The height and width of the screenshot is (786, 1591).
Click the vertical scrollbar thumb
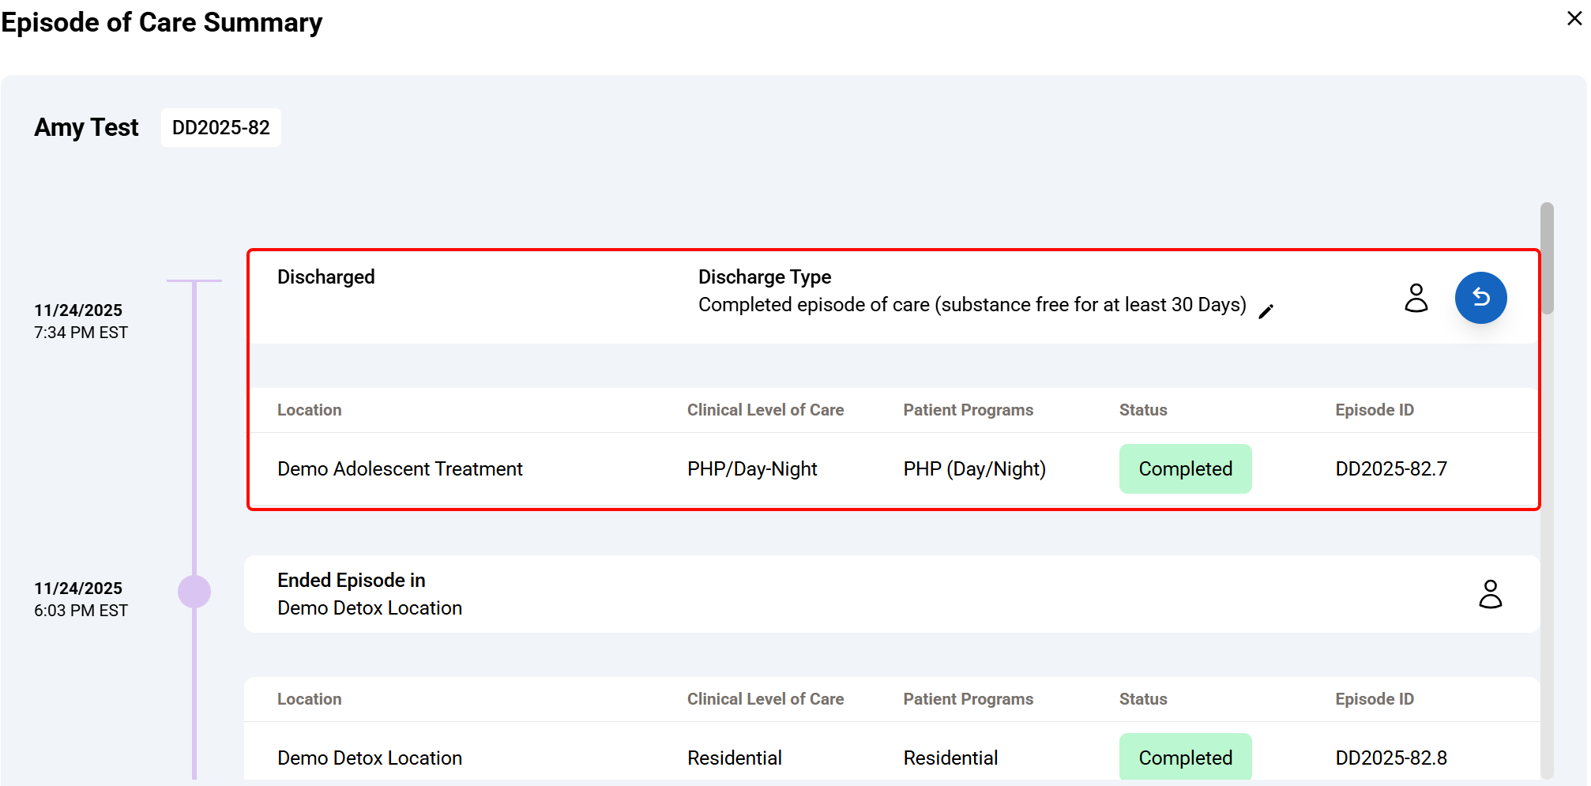coord(1546,258)
